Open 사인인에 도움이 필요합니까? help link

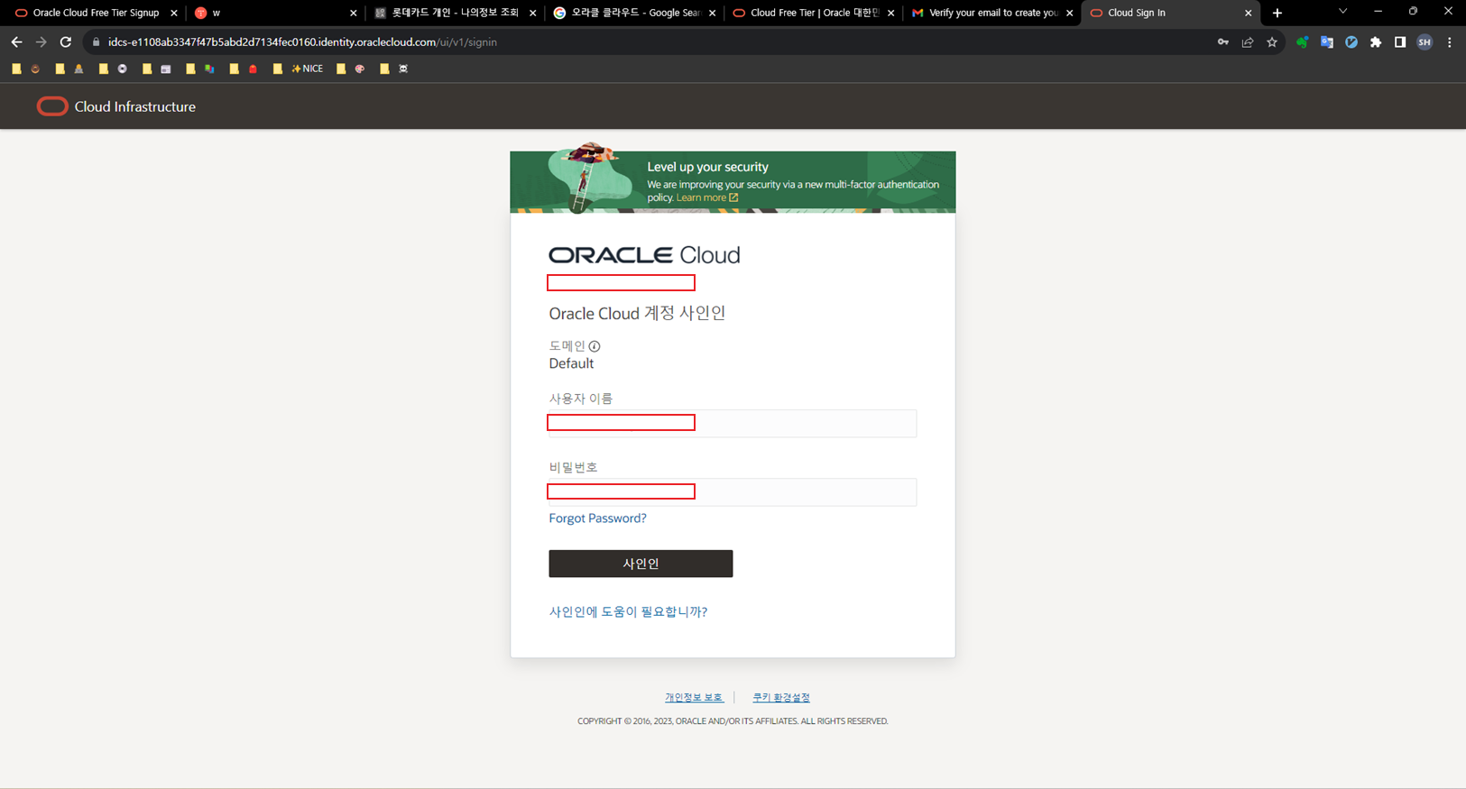pos(628,612)
